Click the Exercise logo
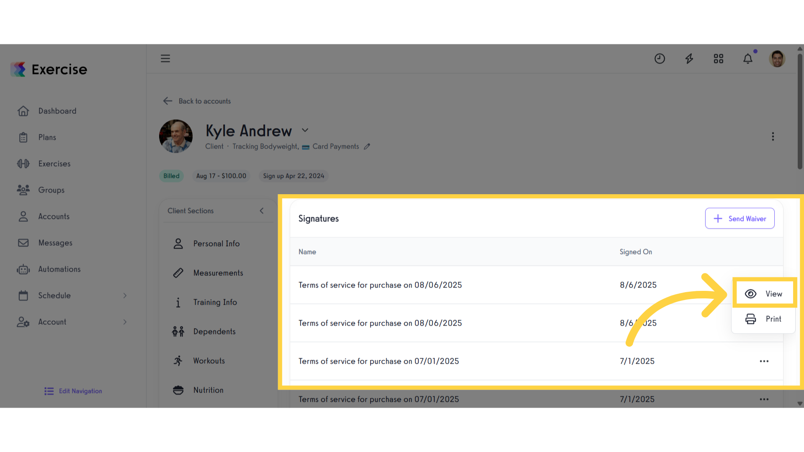 tap(49, 69)
